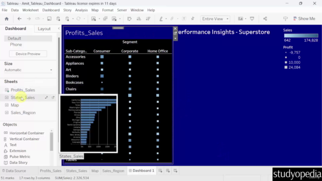Open the Server menu

tap(122, 10)
